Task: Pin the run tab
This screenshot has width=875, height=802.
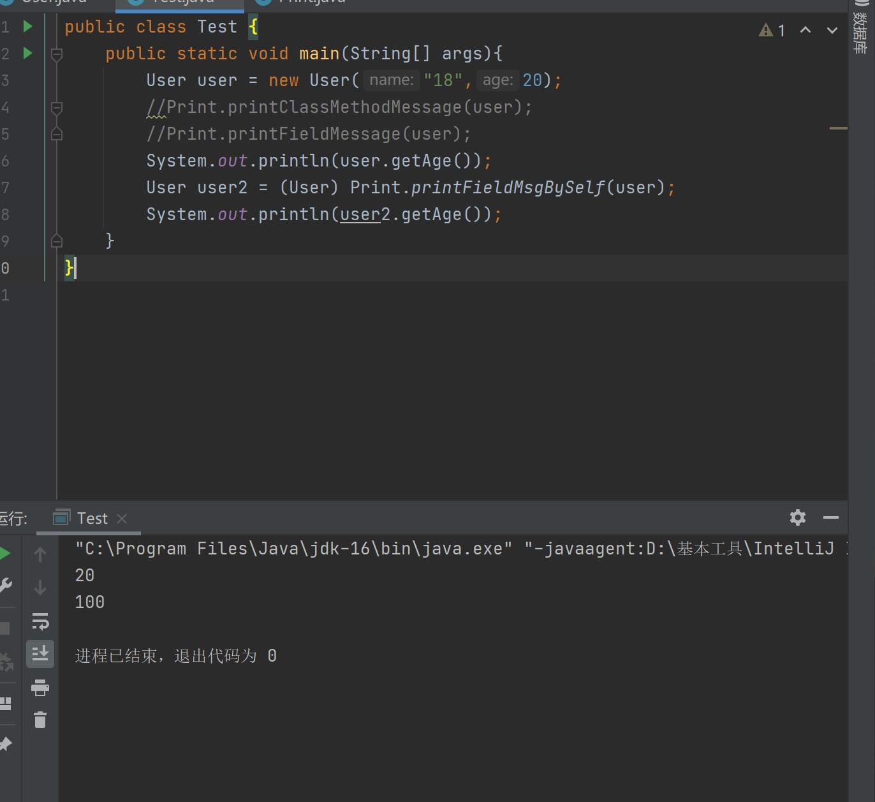Action: coord(5,744)
